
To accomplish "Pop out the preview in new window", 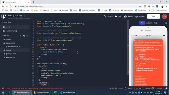I will pyautogui.click(x=166, y=23).
